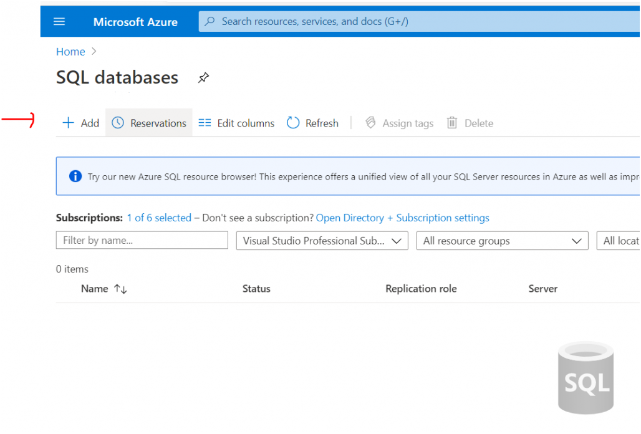Image resolution: width=641 pixels, height=434 pixels.
Task: Open Reservations from the toolbar
Action: (x=149, y=123)
